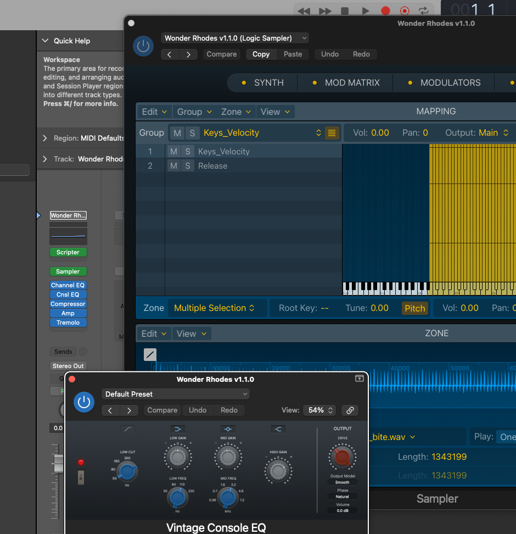
Task: Expand the Region MIDI Defaults section
Action: click(45, 138)
